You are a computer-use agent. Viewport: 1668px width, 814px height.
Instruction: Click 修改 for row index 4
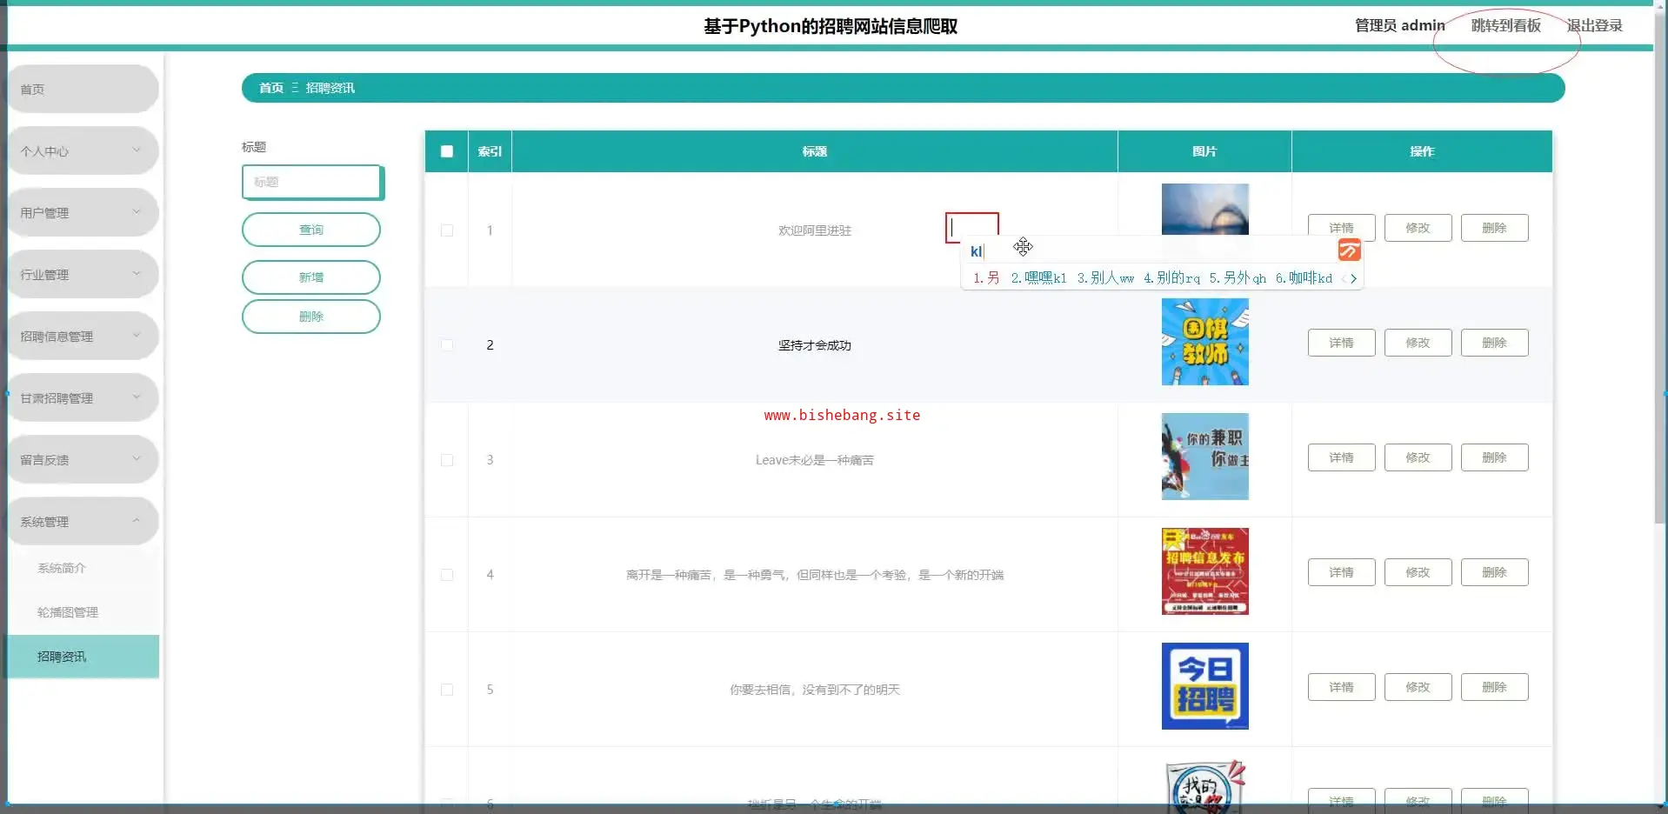[1418, 572]
